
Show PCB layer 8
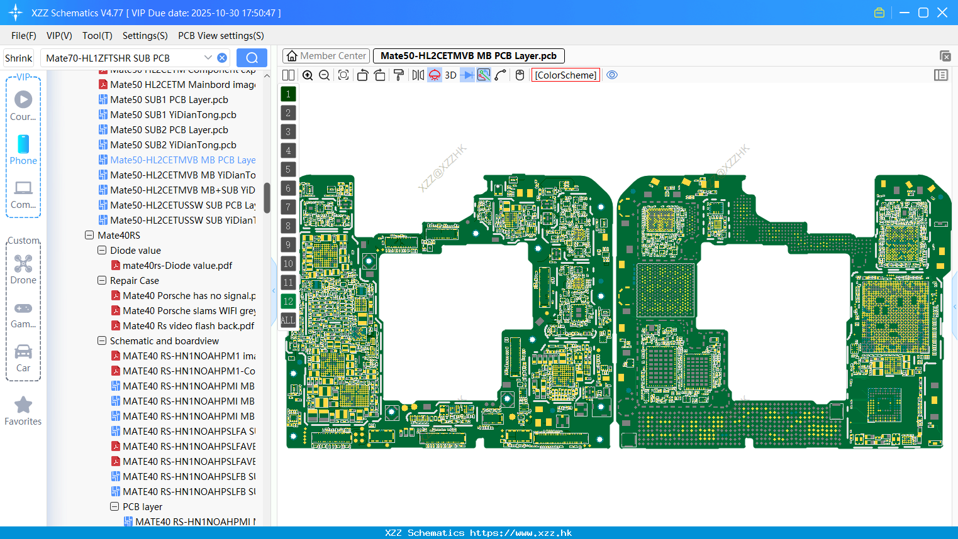pos(288,226)
